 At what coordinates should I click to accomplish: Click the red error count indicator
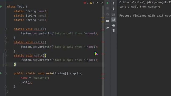click(86, 3)
